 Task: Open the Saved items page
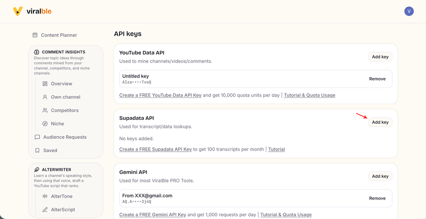click(x=50, y=151)
